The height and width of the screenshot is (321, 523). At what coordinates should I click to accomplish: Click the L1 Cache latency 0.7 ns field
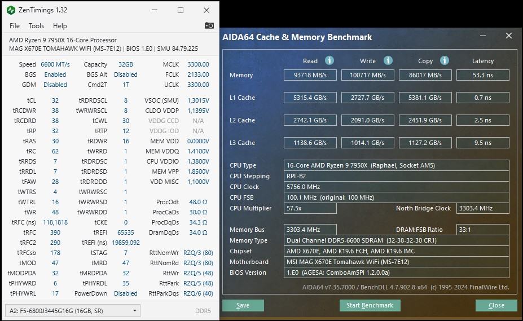(482, 98)
